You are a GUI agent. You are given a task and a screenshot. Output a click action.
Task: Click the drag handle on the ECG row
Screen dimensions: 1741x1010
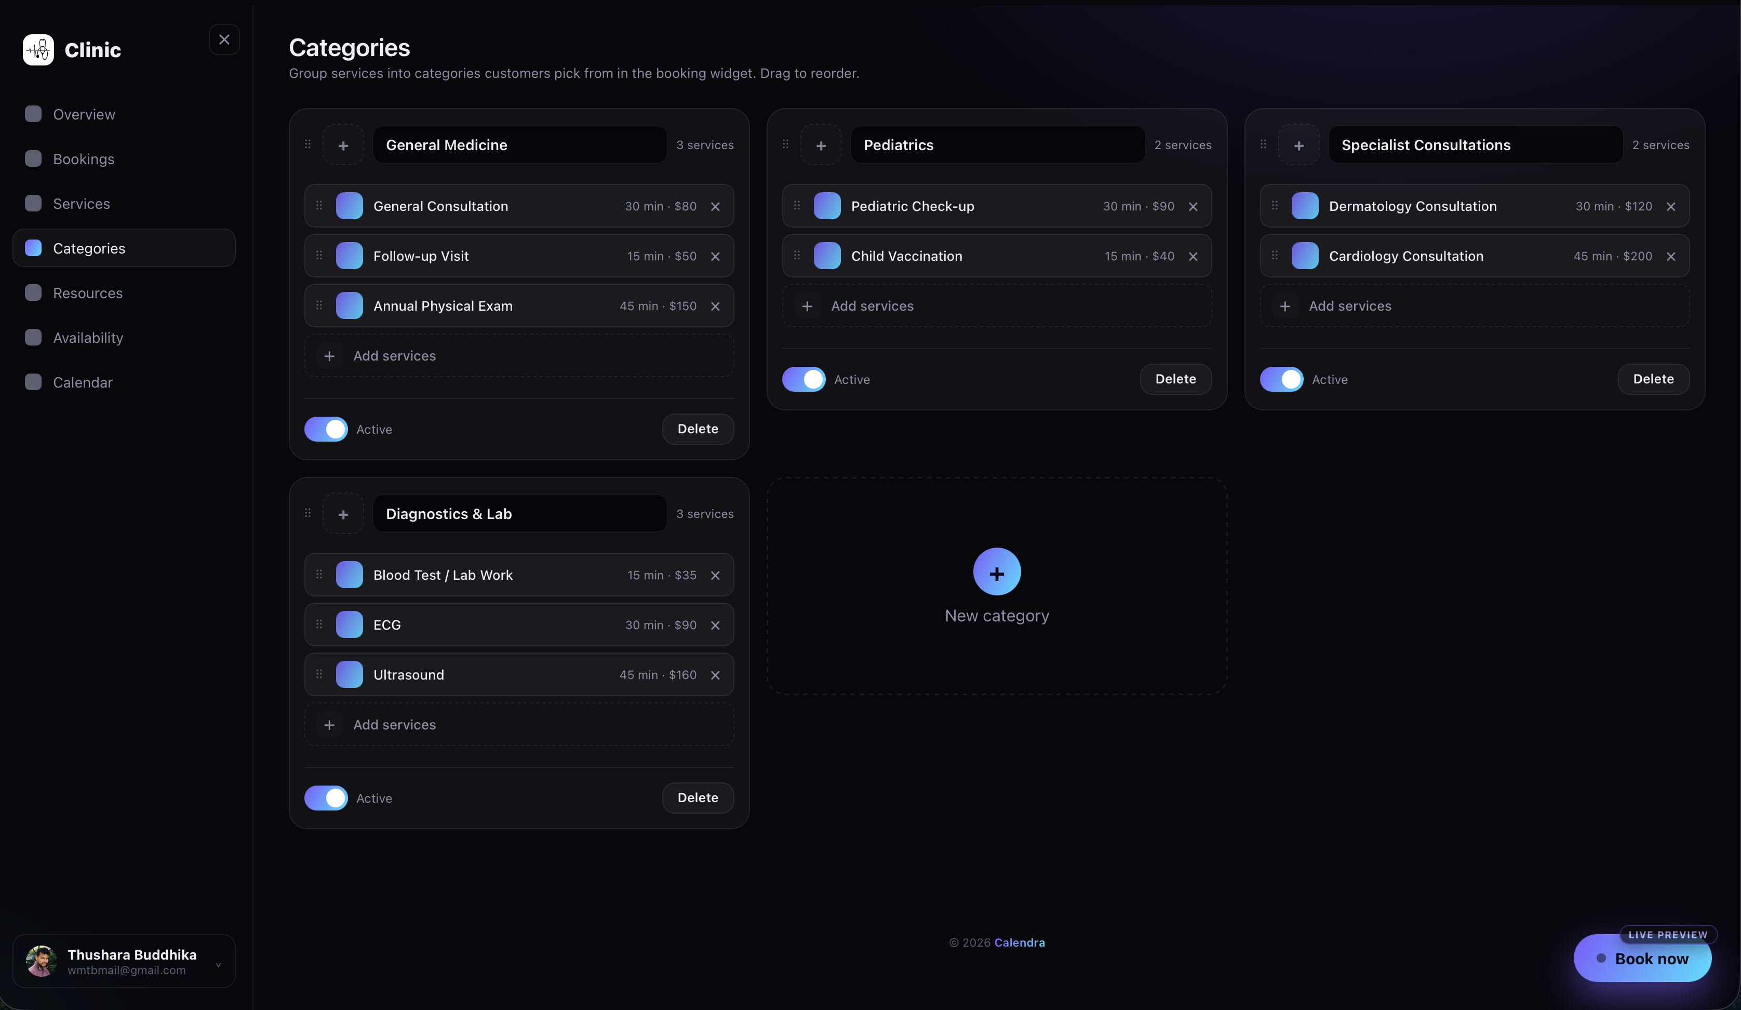click(x=318, y=624)
